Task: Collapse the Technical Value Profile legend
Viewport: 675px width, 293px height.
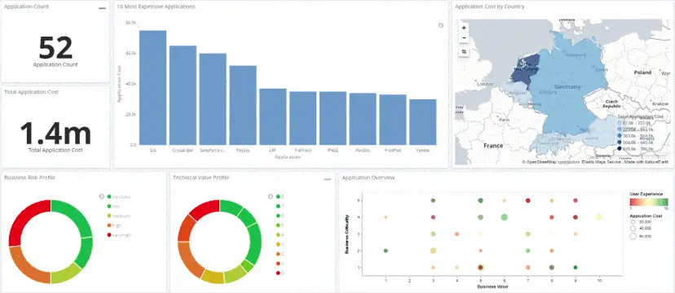Action: (271, 196)
